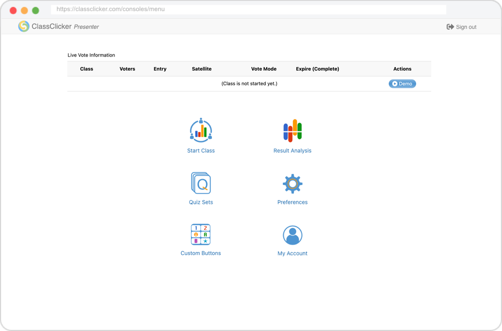Click the Start Class bar chart icon

click(200, 130)
